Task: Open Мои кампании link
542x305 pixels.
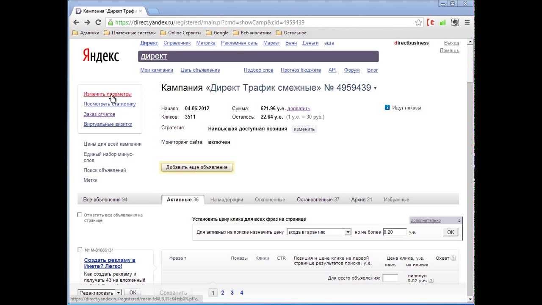Action: pos(157,70)
